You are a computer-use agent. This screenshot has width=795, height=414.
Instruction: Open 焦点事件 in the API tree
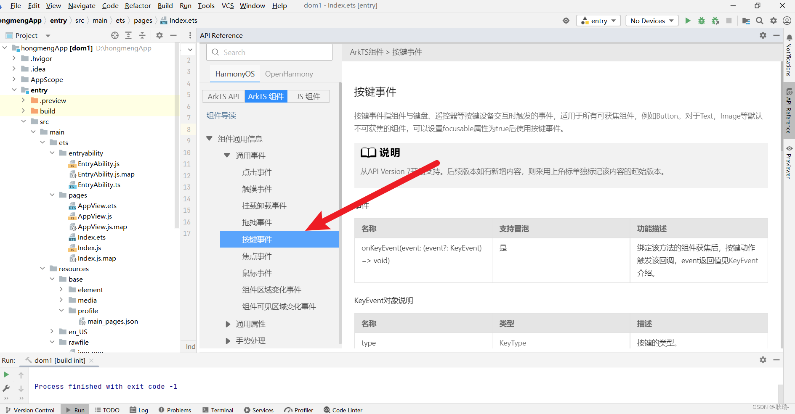pos(257,256)
